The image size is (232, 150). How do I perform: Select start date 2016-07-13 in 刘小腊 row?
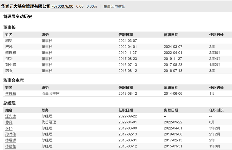tap(128, 65)
